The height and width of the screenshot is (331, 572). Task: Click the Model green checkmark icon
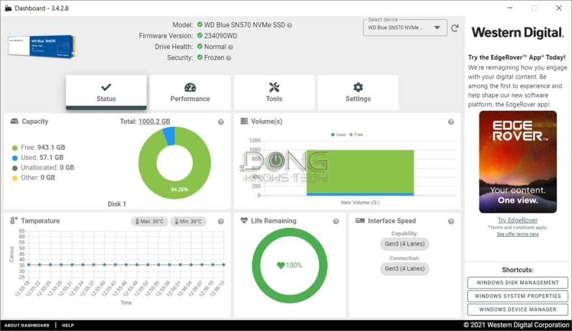(x=199, y=25)
